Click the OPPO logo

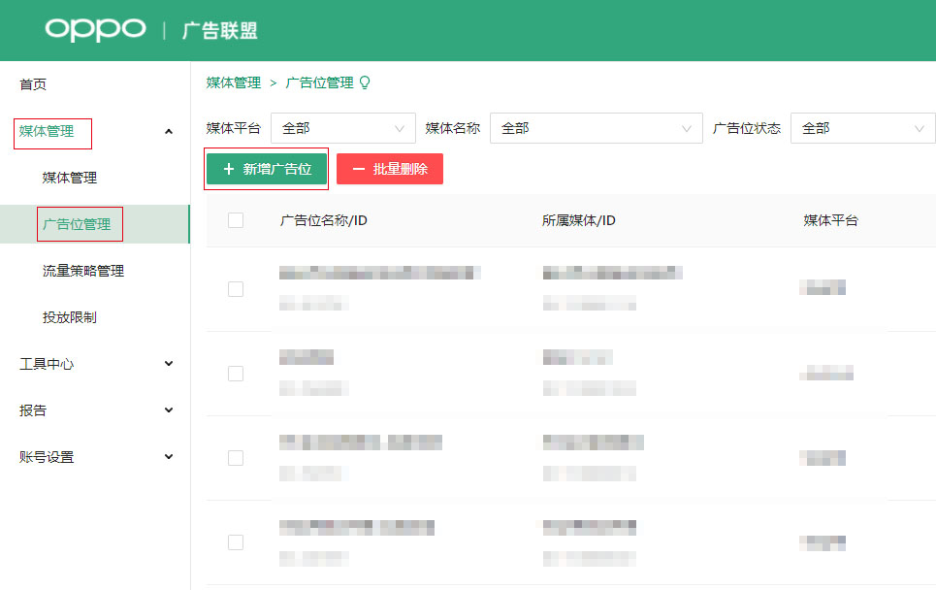pyautogui.click(x=94, y=30)
